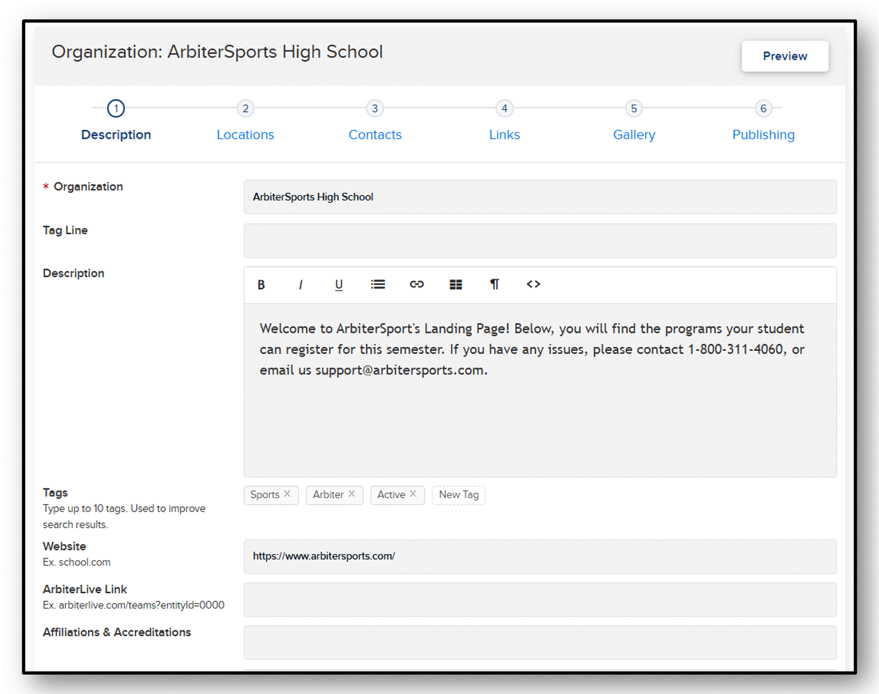Click into the Description text area
The width and height of the screenshot is (879, 694).
[x=540, y=390]
